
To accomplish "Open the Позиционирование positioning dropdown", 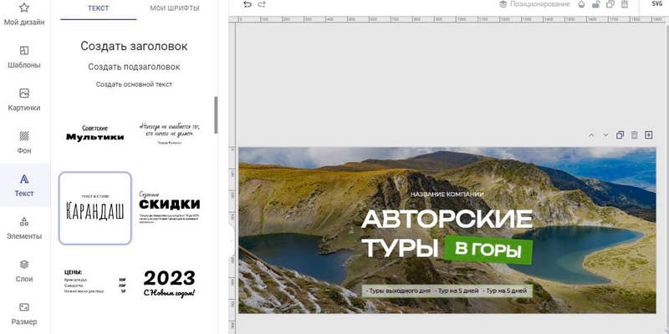I will pyautogui.click(x=534, y=5).
